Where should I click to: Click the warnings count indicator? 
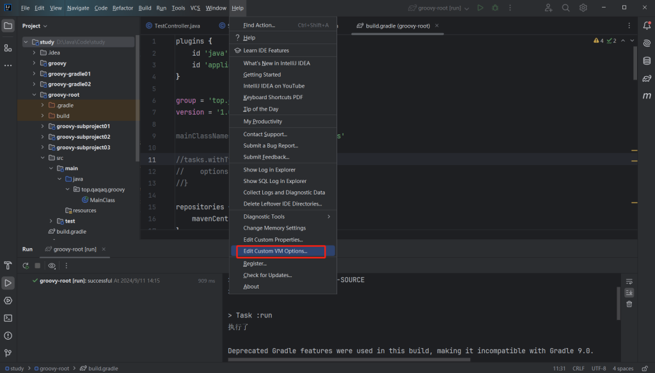coord(599,40)
